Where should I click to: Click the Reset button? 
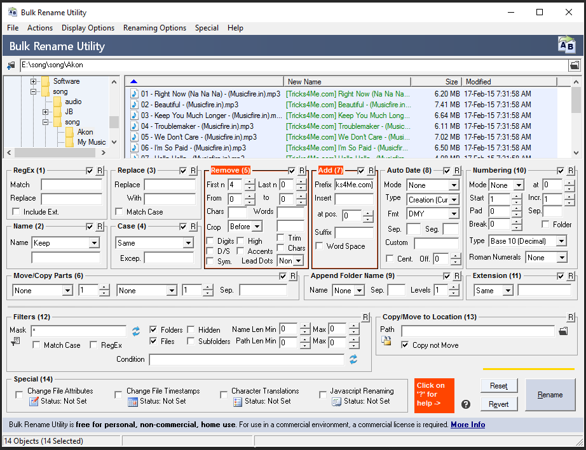[x=499, y=386]
